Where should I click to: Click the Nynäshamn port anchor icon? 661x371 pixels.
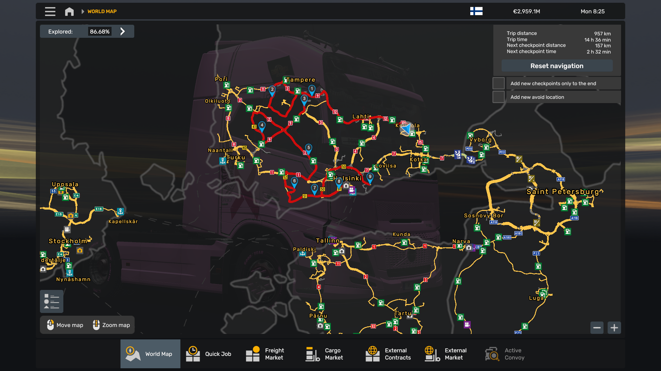click(x=70, y=273)
